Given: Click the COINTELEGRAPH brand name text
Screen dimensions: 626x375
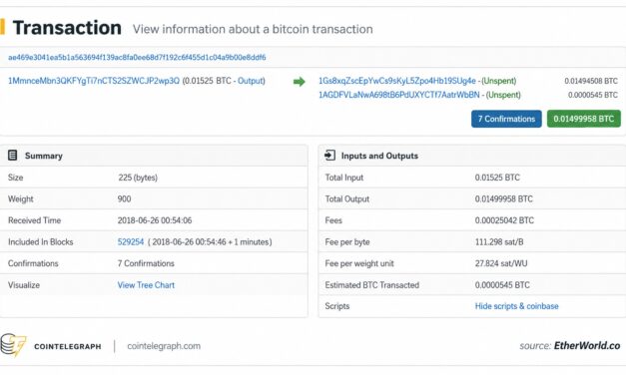Looking at the screenshot, I should (68, 347).
